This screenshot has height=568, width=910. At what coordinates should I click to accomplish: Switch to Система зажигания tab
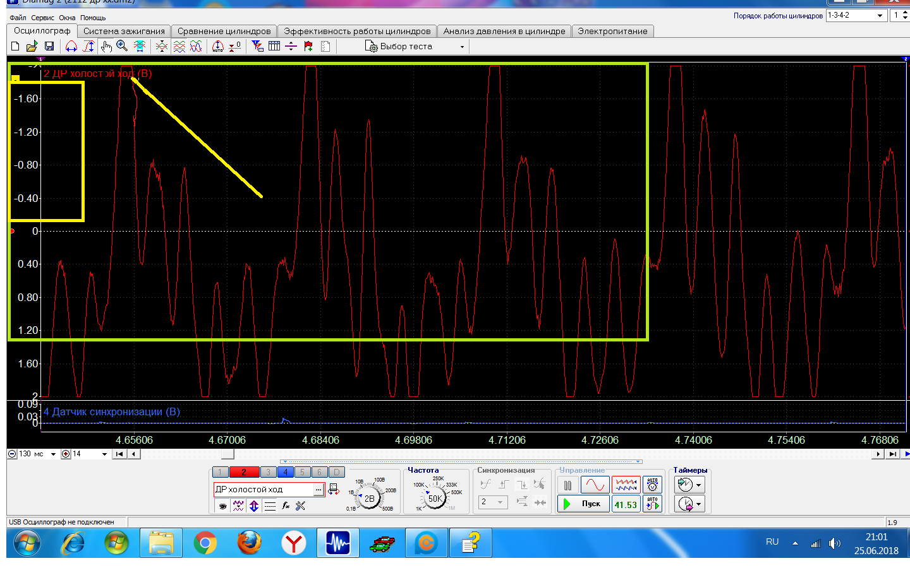(124, 31)
